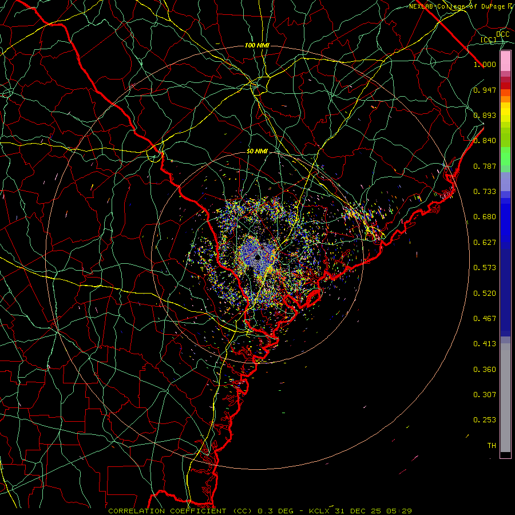Image resolution: width=515 pixels, height=515 pixels.
Task: Click the 0.787 legend value
Action: (x=485, y=166)
